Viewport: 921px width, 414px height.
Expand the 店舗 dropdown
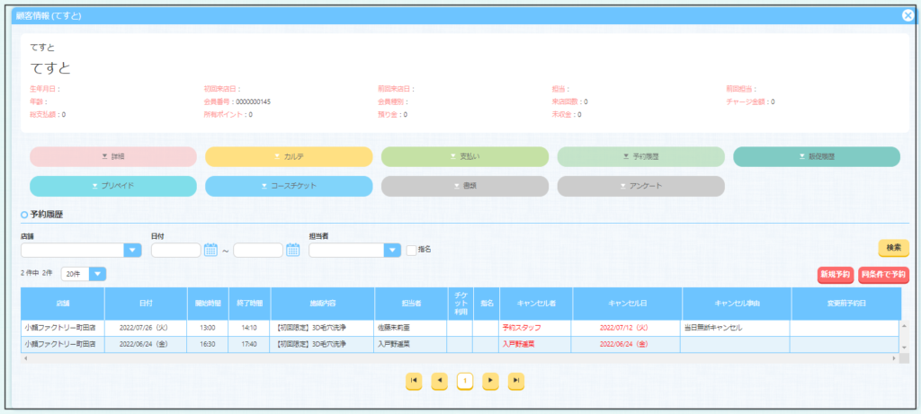[133, 250]
